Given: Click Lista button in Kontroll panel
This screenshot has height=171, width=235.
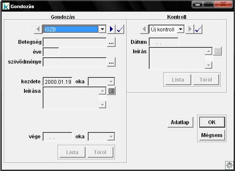Looking at the screenshot, I should (178, 79).
